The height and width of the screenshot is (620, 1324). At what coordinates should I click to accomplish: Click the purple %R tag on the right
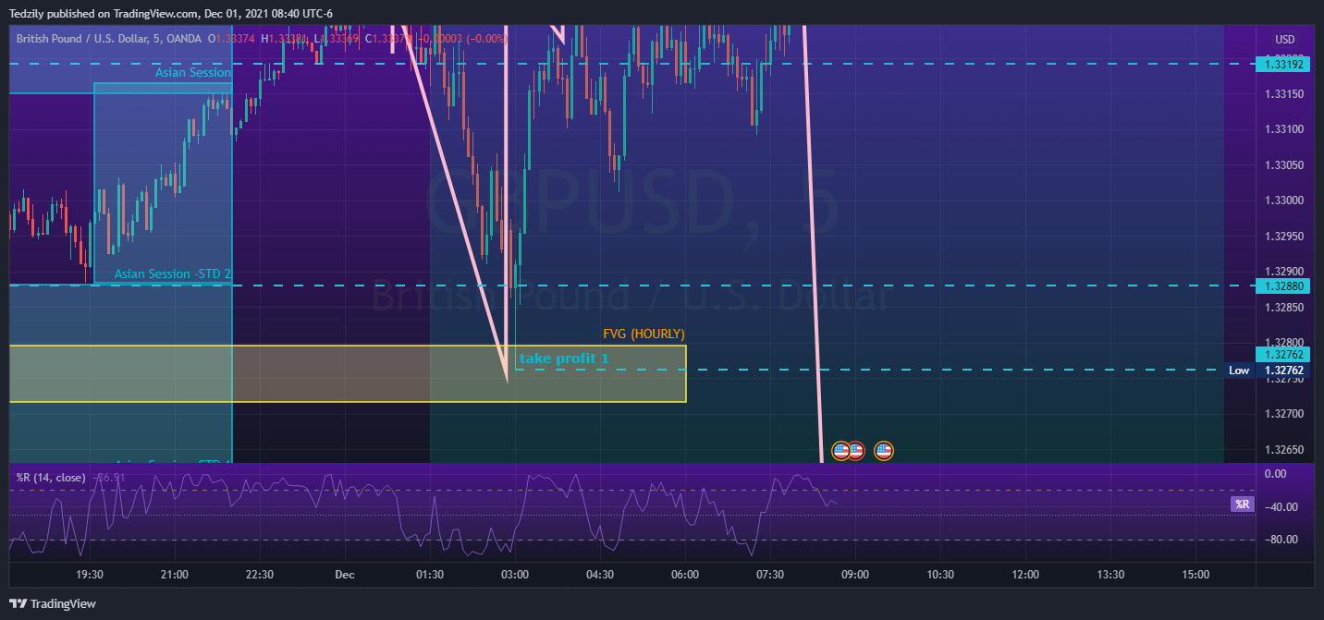(x=1242, y=504)
